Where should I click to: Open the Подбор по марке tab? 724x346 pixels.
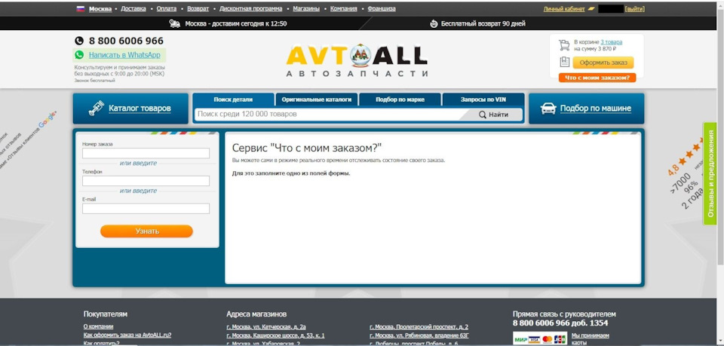[400, 100]
